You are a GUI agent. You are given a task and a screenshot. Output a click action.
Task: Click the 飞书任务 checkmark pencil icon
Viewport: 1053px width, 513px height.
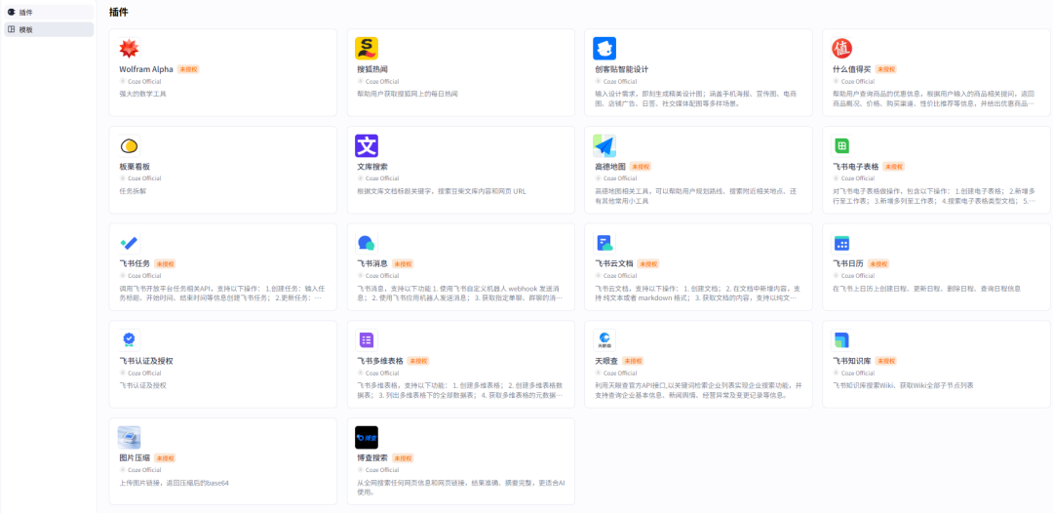tap(129, 243)
